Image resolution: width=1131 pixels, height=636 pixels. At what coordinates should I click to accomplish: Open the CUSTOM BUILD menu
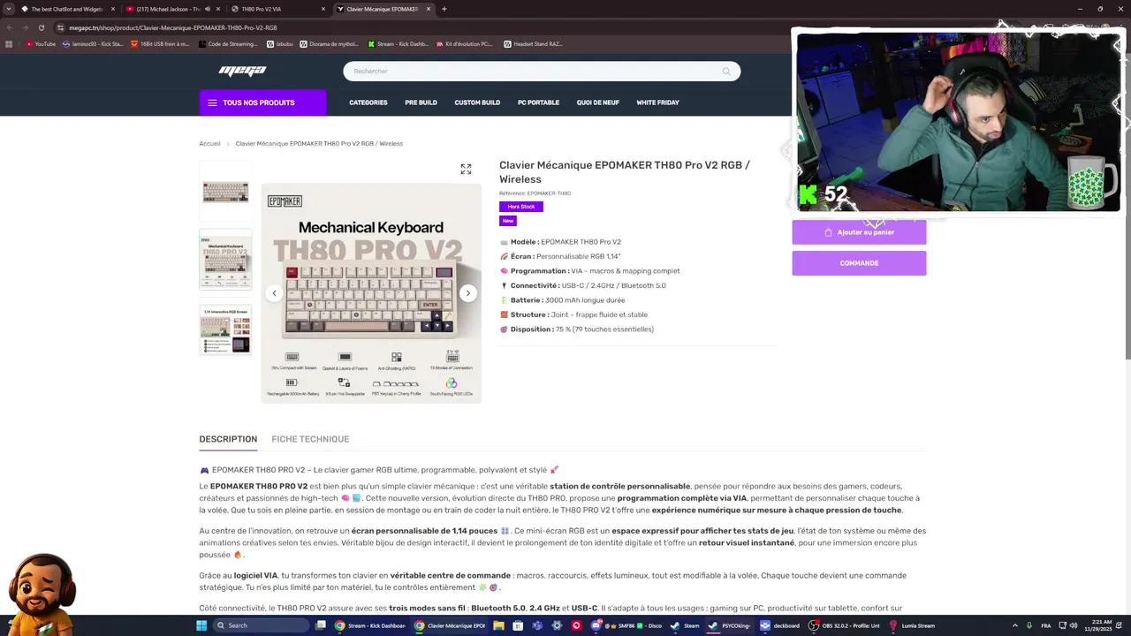pos(477,102)
